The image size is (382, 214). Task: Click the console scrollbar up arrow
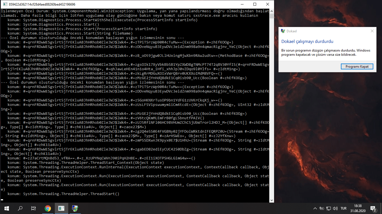coord(272,11)
